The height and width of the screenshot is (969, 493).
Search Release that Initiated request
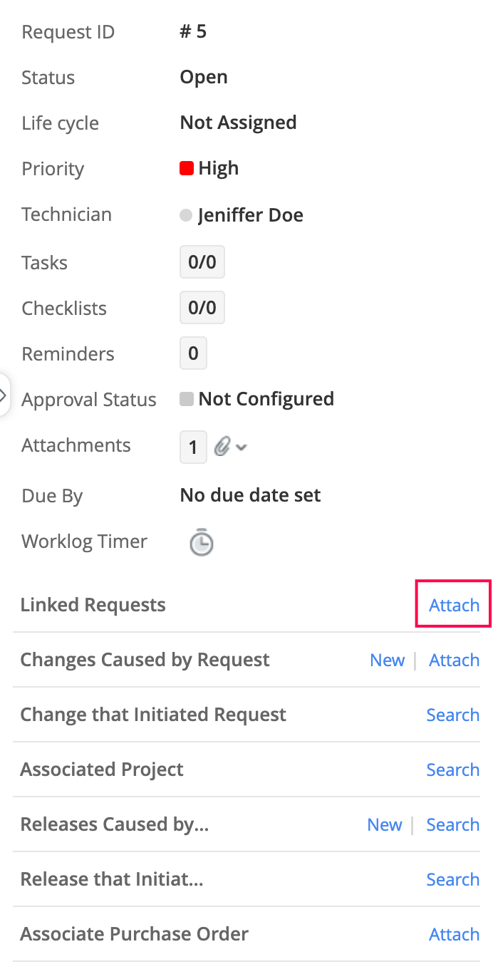point(452,879)
